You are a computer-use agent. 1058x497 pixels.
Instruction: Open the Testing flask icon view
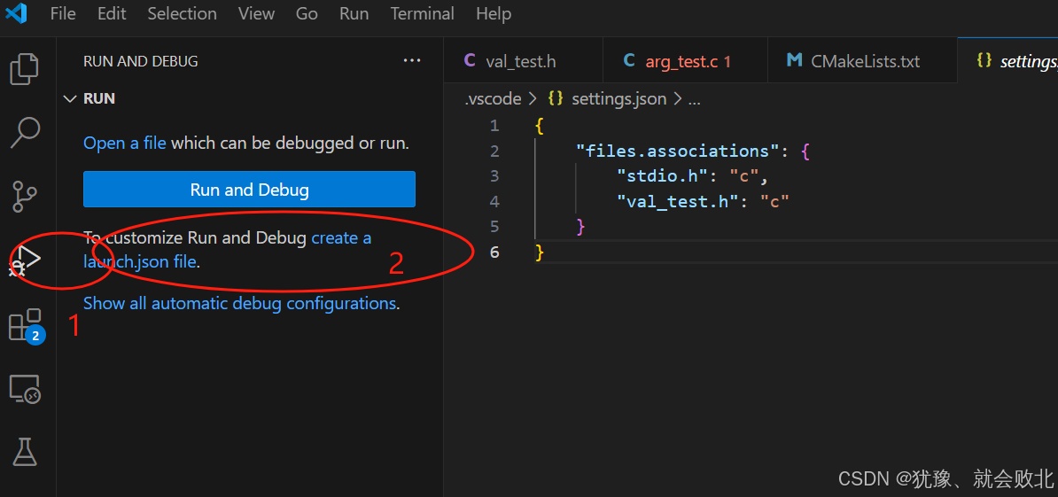[x=25, y=451]
